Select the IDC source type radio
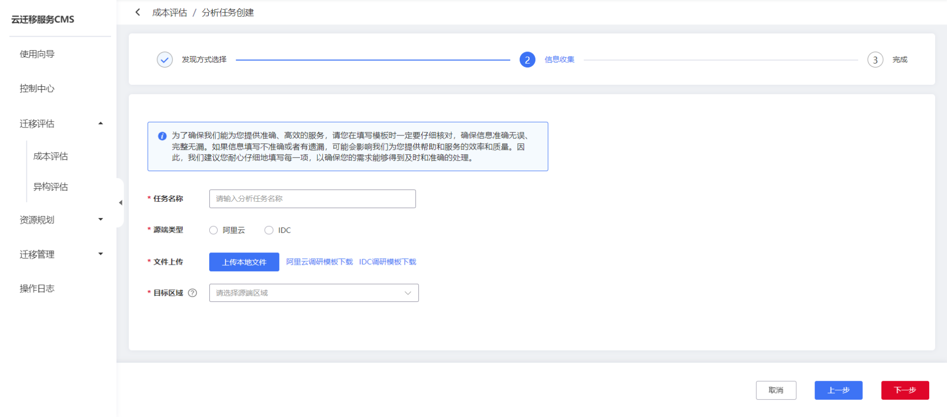The height and width of the screenshot is (417, 947). pyautogui.click(x=269, y=230)
